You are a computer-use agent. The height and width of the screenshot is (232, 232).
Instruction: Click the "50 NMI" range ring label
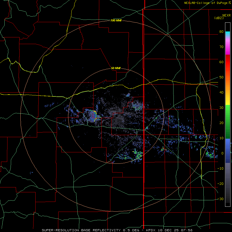(x=116, y=68)
